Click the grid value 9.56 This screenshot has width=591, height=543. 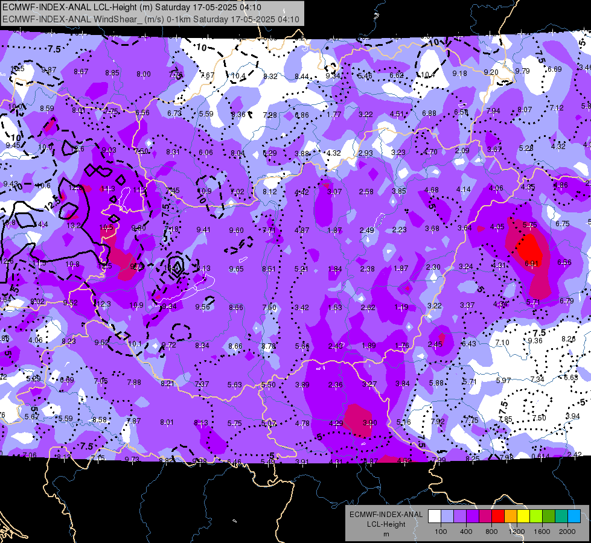coord(203,307)
